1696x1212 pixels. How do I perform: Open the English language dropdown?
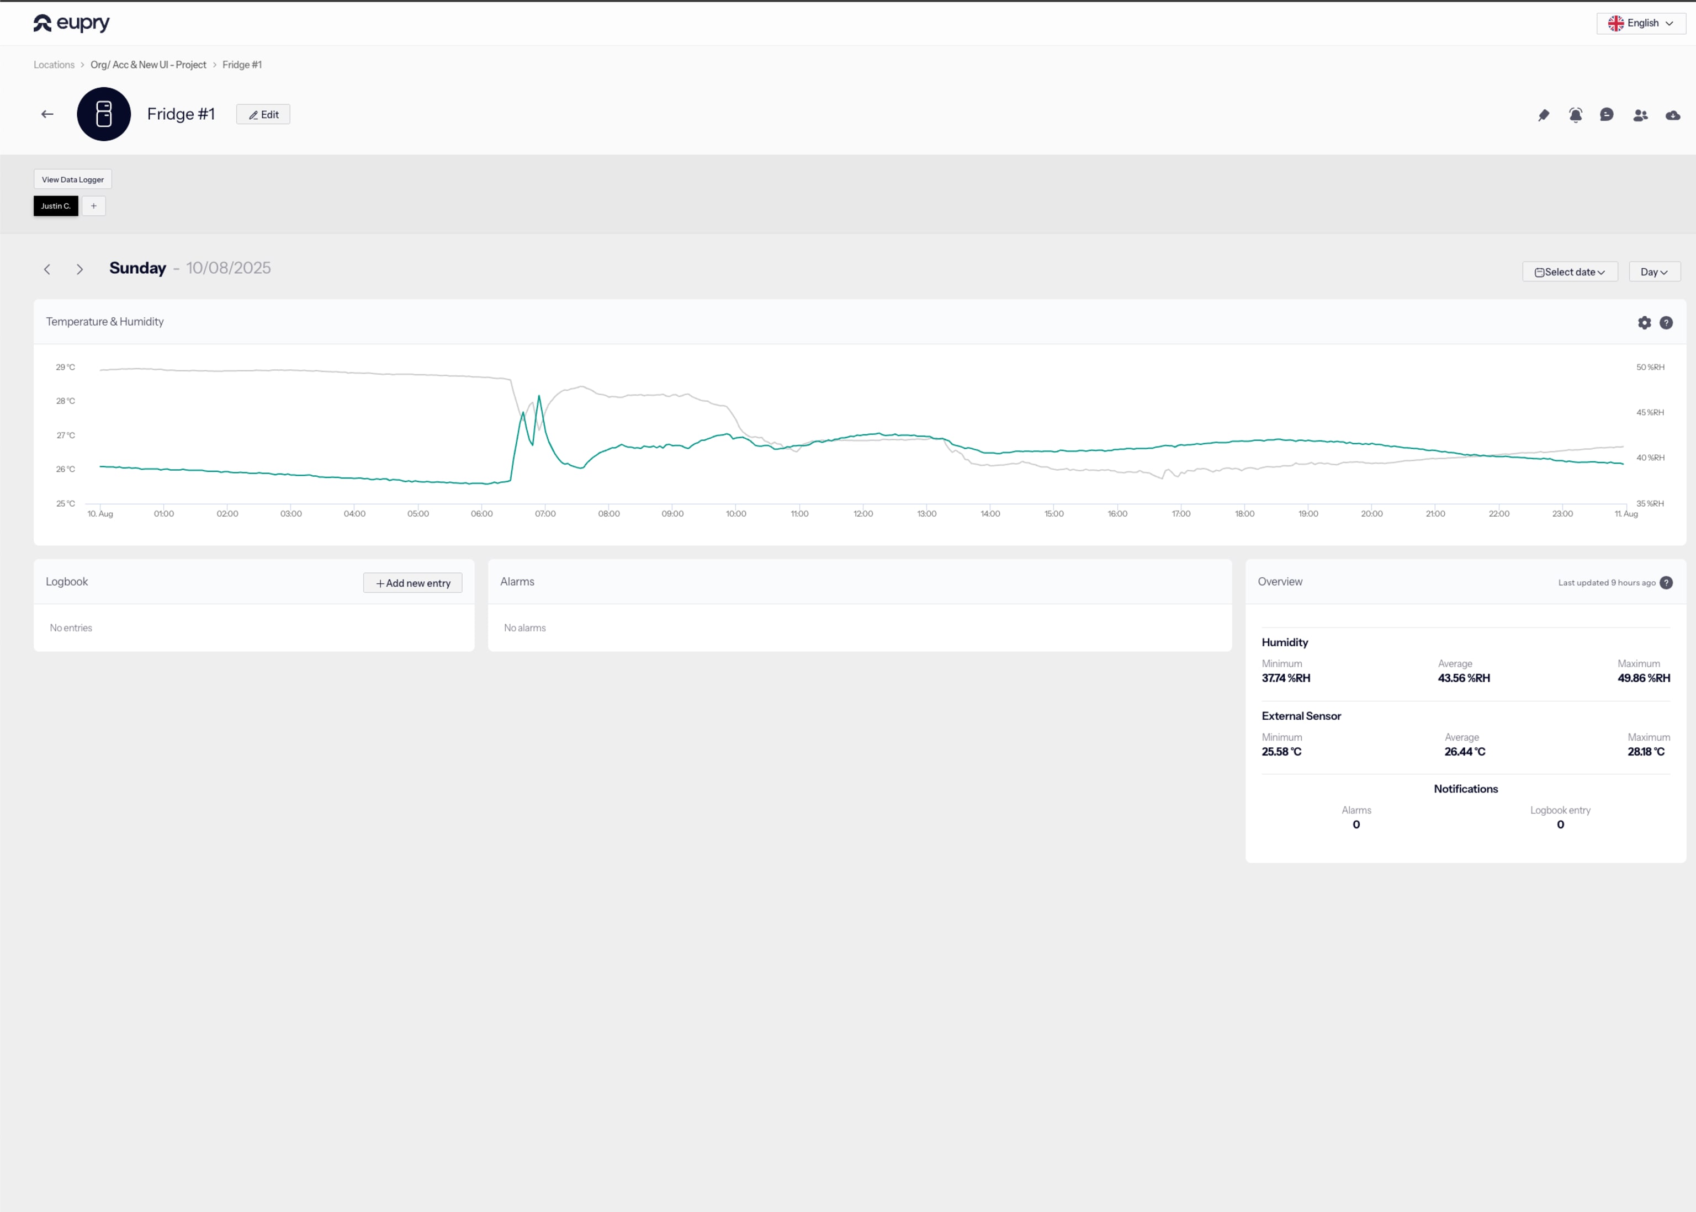click(x=1641, y=23)
